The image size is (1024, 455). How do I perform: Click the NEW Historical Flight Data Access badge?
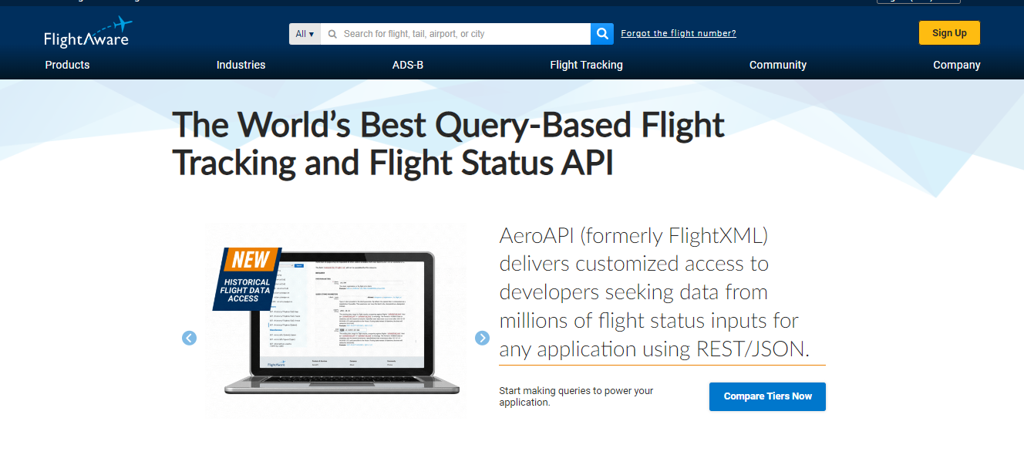pyautogui.click(x=247, y=278)
